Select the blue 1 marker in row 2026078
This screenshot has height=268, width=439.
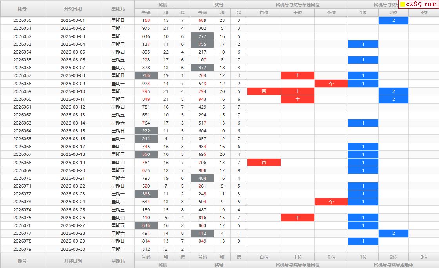[363, 241]
